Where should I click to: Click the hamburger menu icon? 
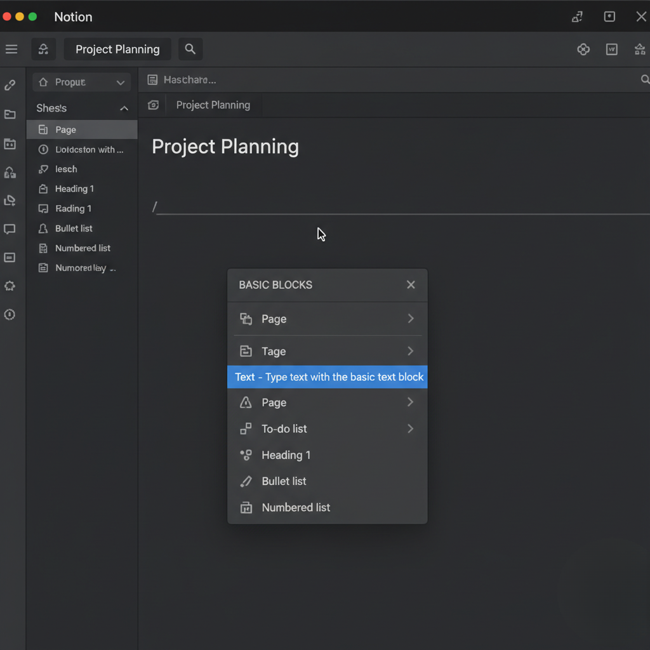pos(11,50)
